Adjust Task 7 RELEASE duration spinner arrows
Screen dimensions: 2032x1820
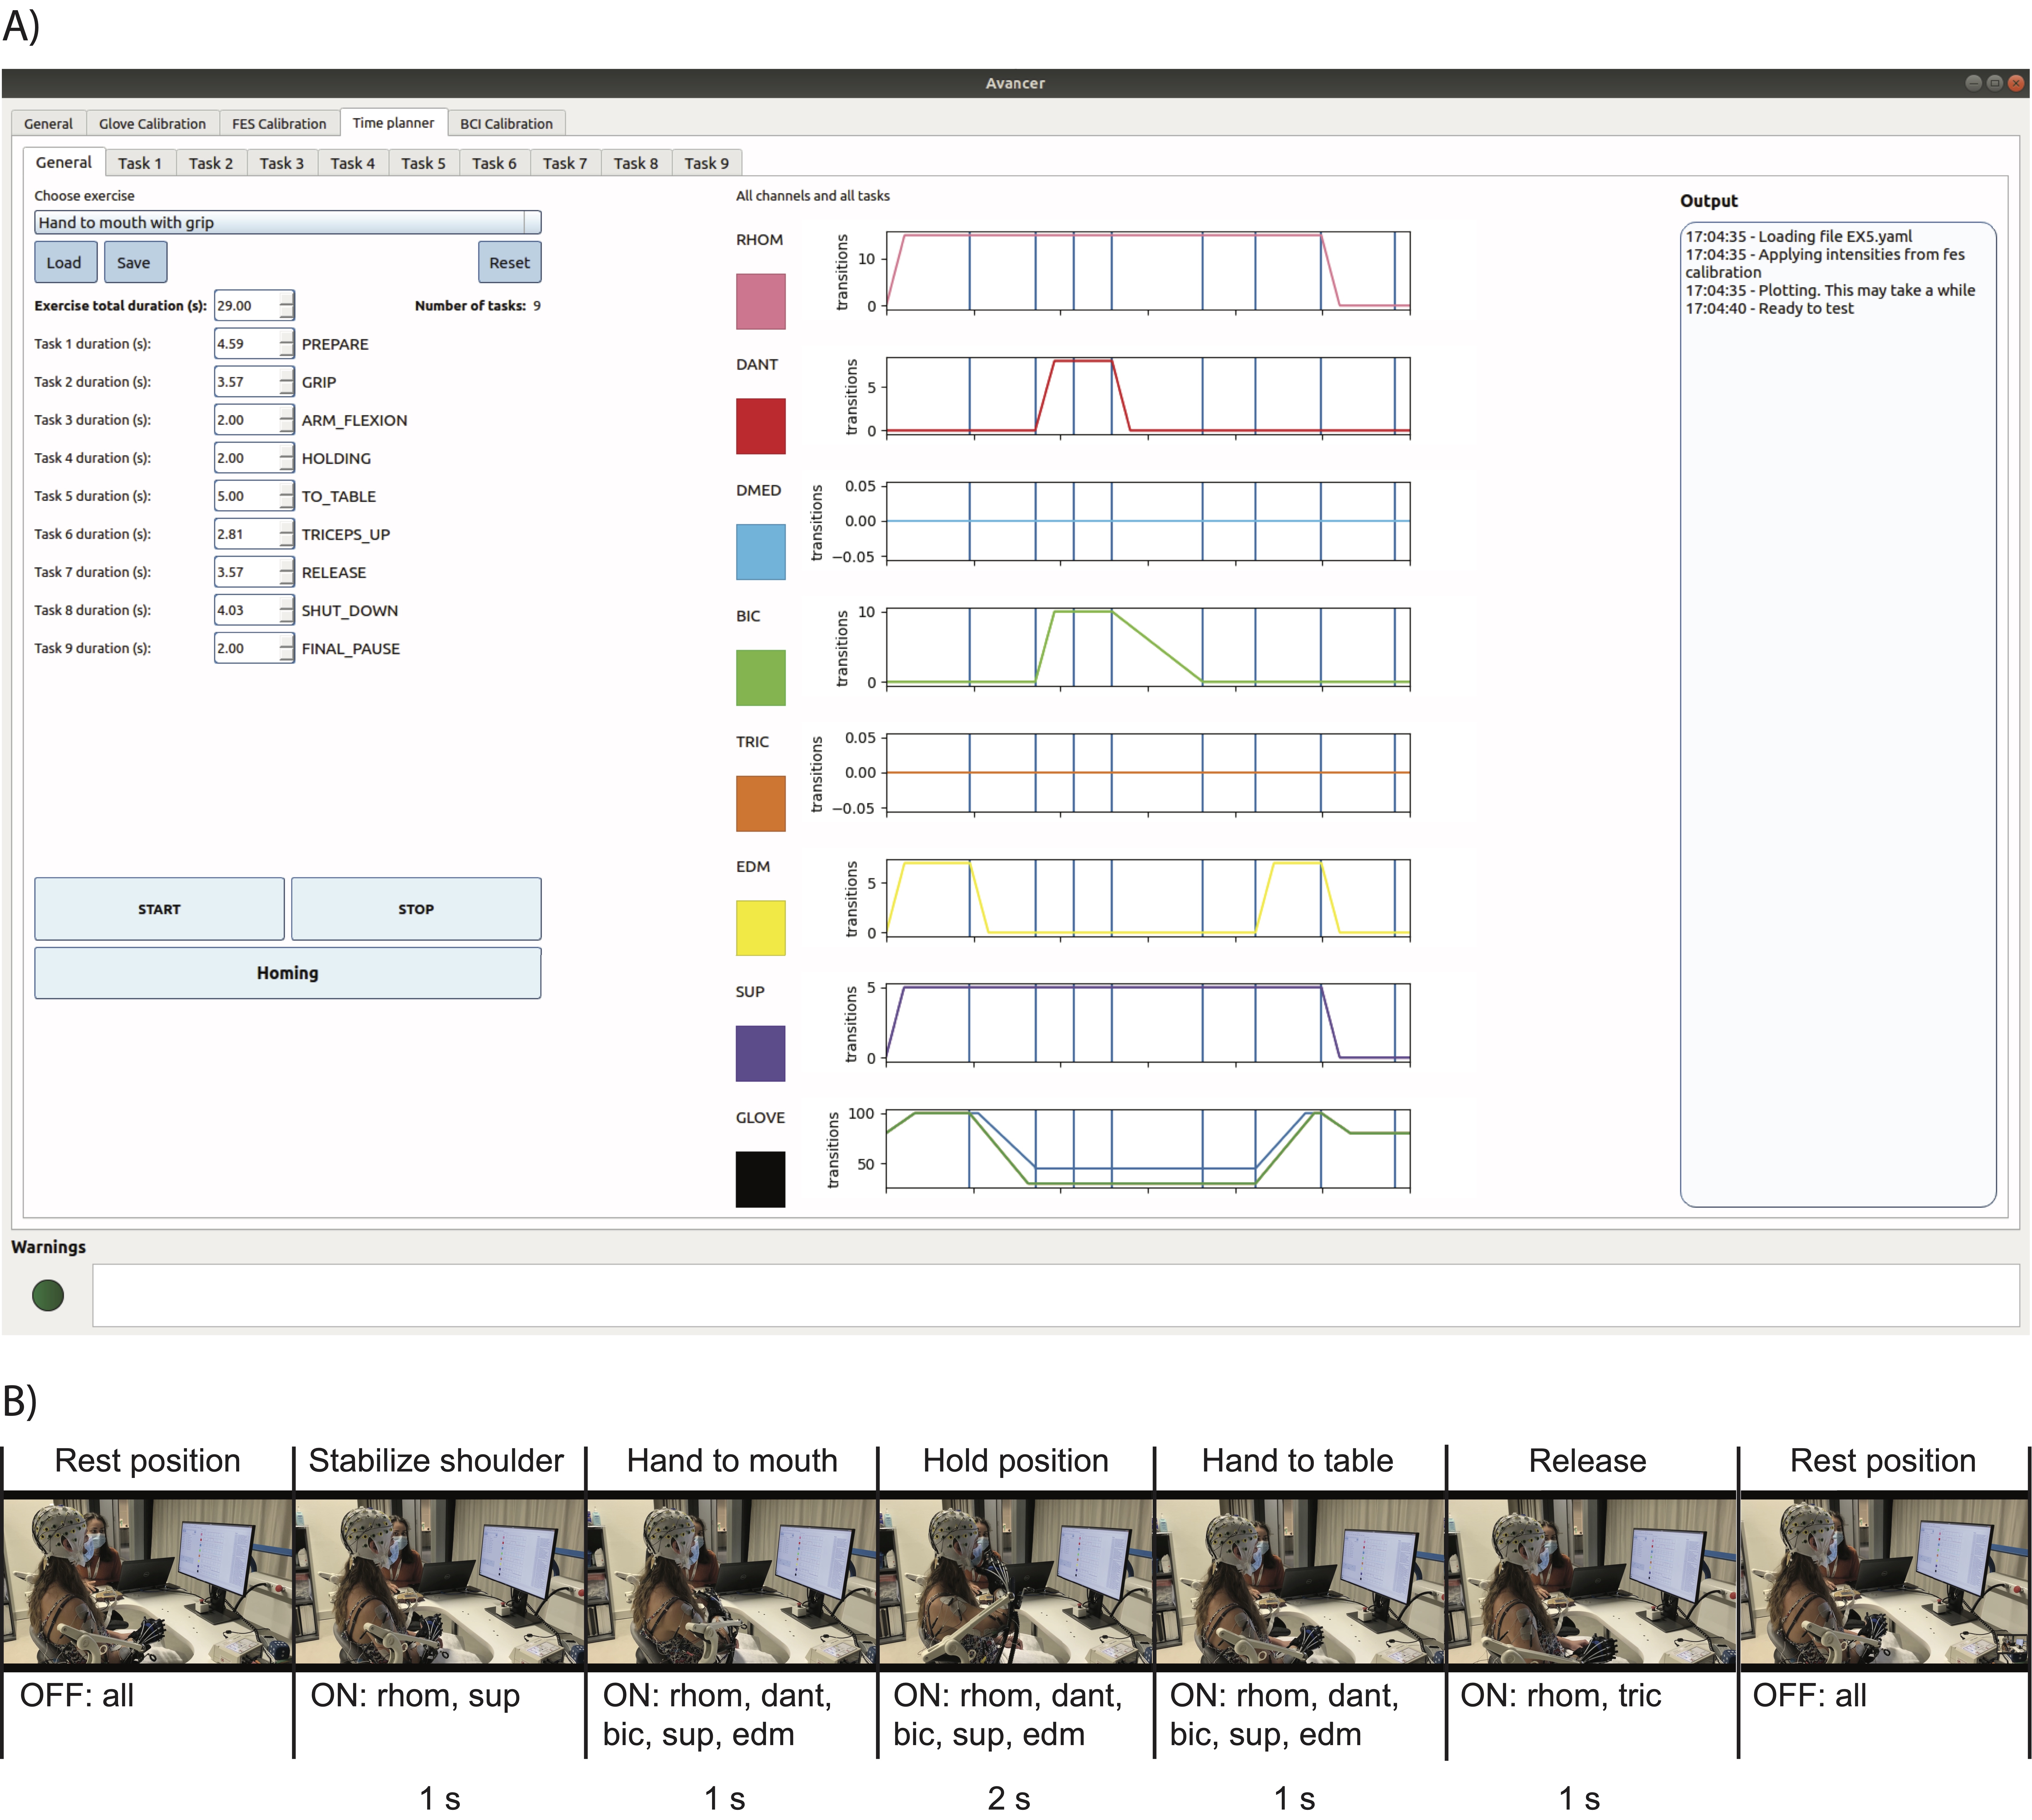pyautogui.click(x=287, y=572)
